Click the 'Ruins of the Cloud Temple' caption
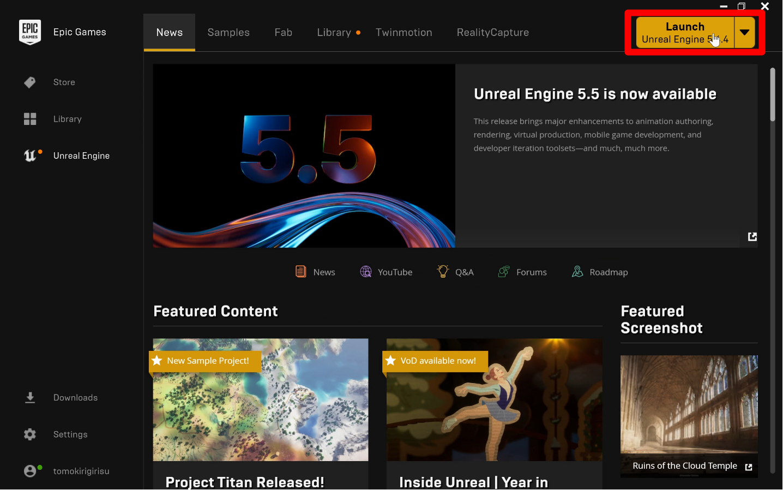Image resolution: width=783 pixels, height=490 pixels. click(x=685, y=466)
